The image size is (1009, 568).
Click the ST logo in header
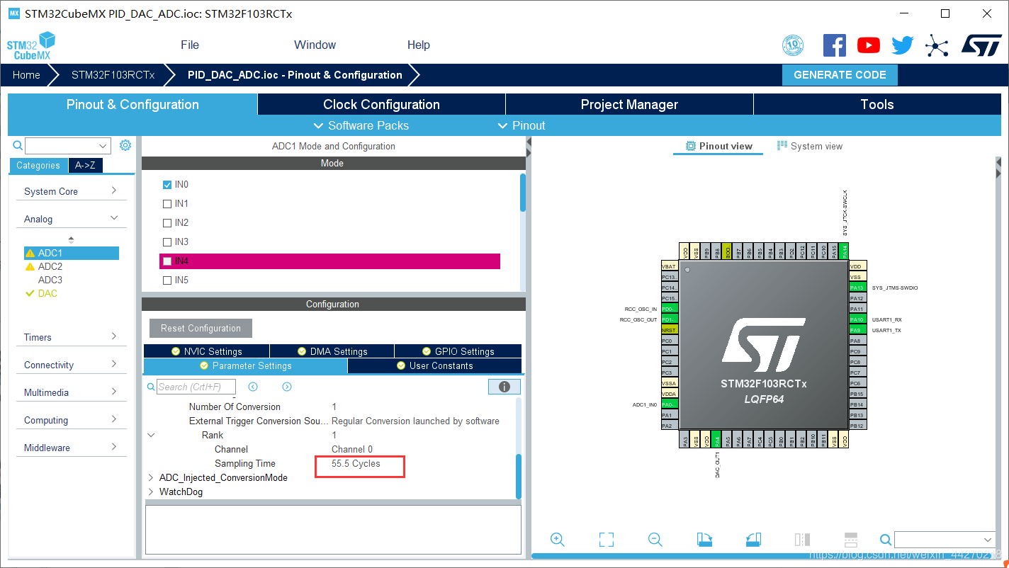981,45
